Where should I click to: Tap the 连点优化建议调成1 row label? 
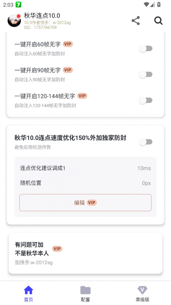[43, 168]
